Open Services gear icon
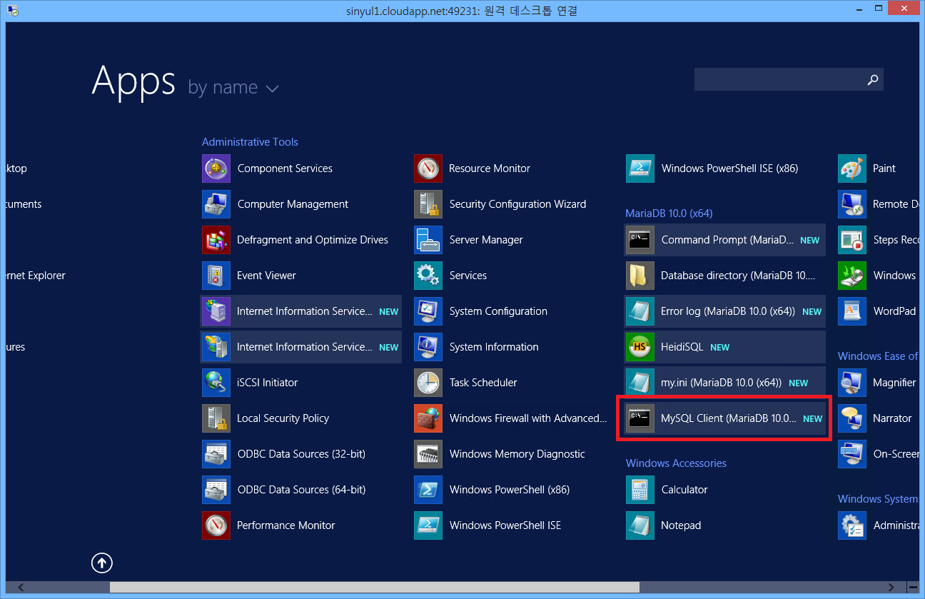 point(428,276)
